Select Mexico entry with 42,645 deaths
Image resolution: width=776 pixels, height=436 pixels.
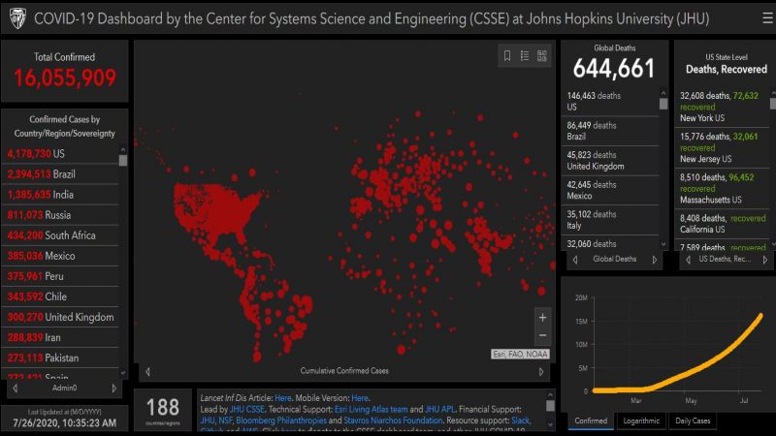(610, 190)
